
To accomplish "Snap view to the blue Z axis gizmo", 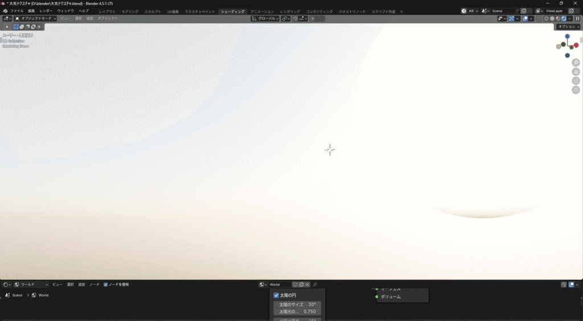I will tap(567, 36).
